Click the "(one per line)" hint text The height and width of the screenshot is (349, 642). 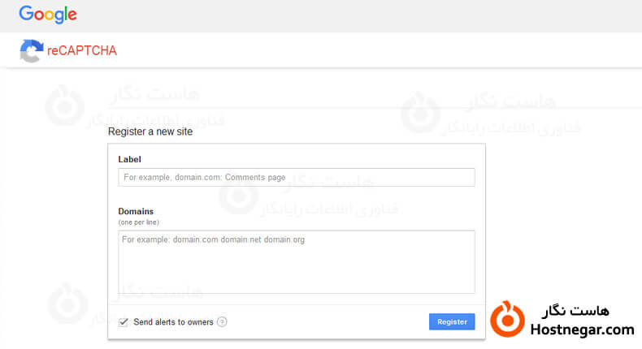(x=139, y=222)
